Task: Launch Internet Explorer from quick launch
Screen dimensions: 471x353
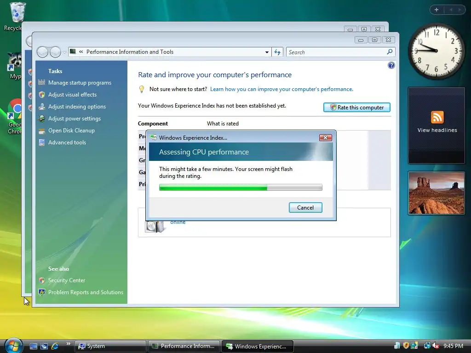Action: pos(55,346)
